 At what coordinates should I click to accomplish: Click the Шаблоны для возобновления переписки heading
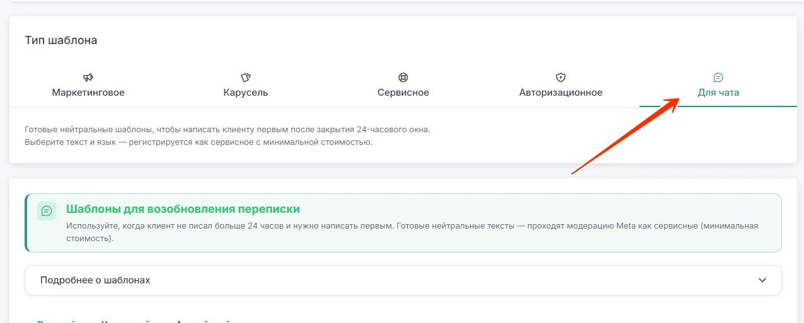(183, 209)
